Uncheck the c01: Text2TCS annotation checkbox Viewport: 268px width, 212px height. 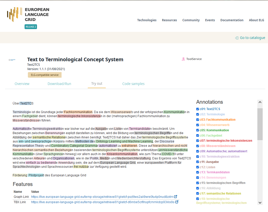[198, 109]
